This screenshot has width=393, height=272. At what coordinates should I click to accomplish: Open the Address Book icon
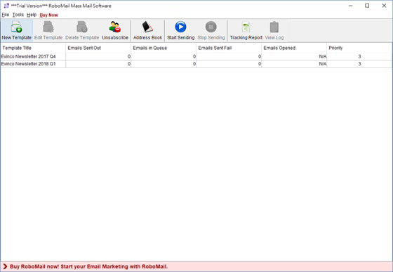coord(147,27)
